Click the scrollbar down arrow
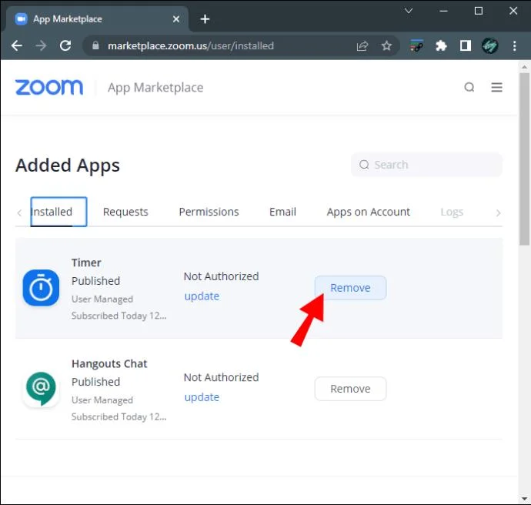 pyautogui.click(x=525, y=499)
